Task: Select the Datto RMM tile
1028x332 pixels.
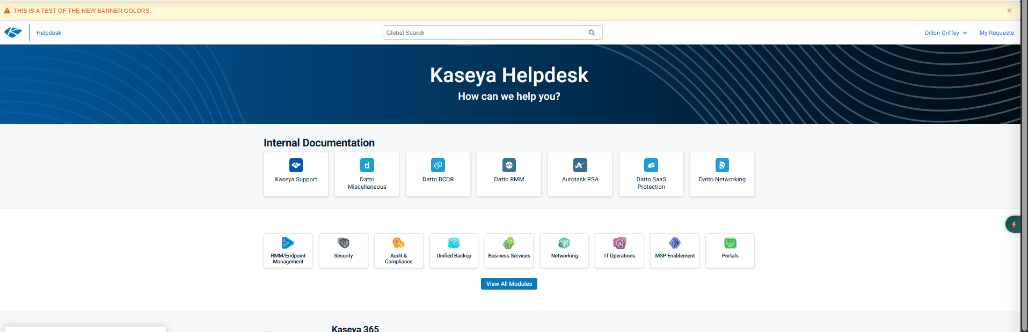Action: point(509,174)
